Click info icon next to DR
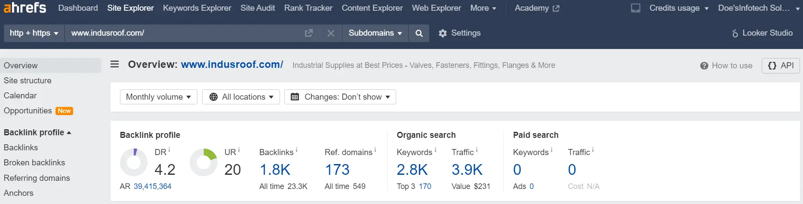803x204 pixels. click(169, 150)
